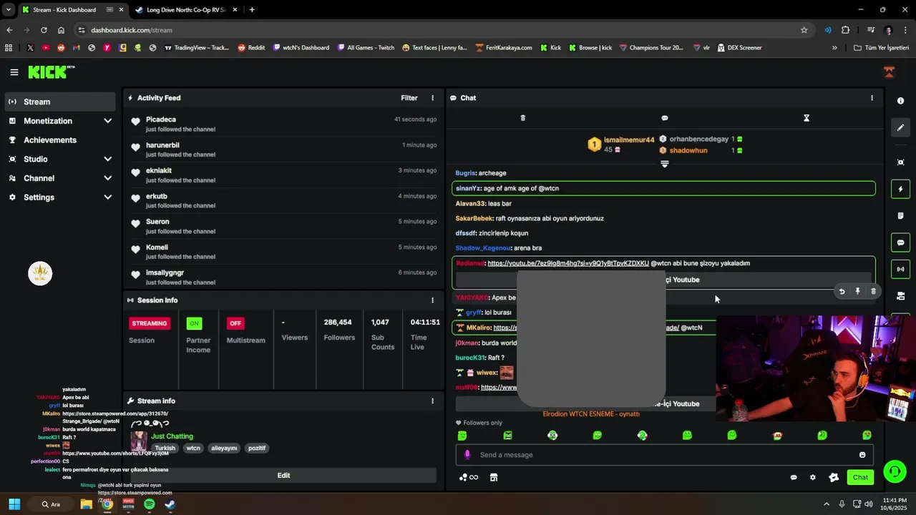This screenshot has width=916, height=515.
Task: Click the pozitif stream tag
Action: (257, 448)
